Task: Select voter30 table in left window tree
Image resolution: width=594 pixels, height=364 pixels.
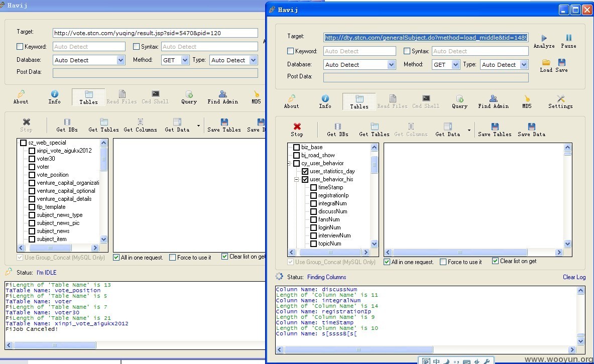Action: (46, 159)
